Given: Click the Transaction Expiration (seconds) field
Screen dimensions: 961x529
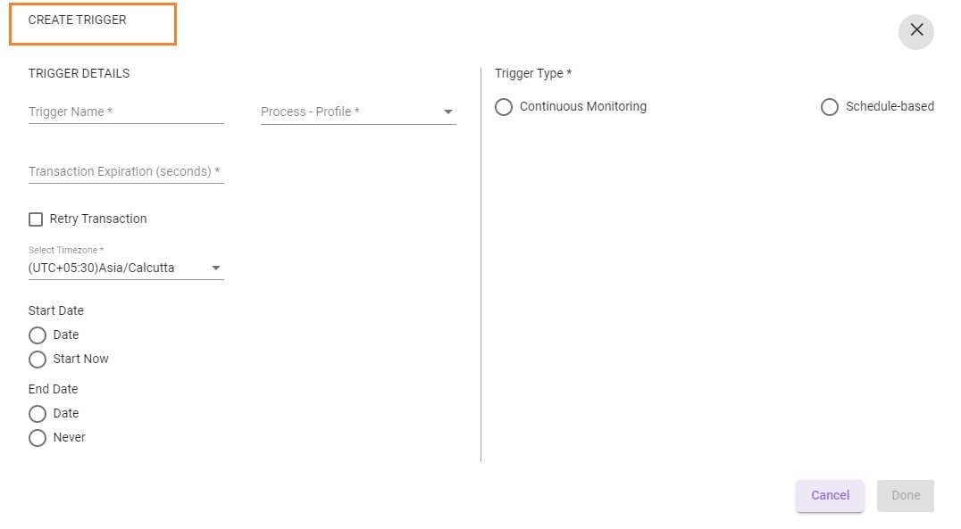Looking at the screenshot, I should point(126,171).
